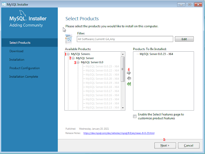Viewport: 205px width, 154px height.
Task: Maximize the MySQL Installer window
Action: coord(190,4)
